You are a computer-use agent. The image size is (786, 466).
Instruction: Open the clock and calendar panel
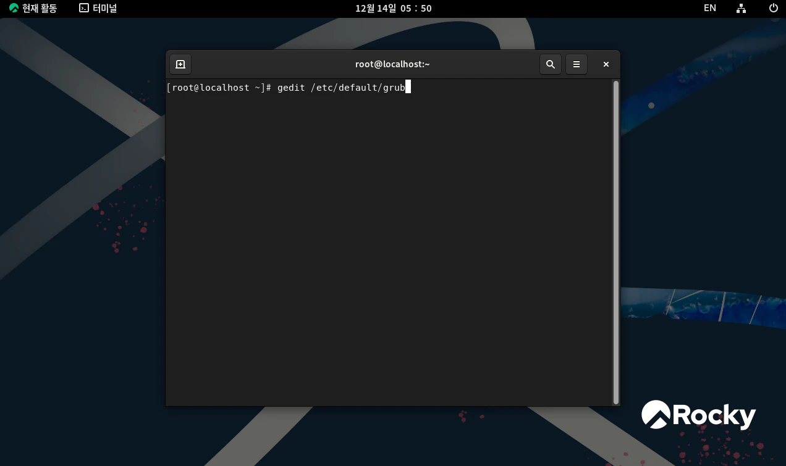pos(393,8)
